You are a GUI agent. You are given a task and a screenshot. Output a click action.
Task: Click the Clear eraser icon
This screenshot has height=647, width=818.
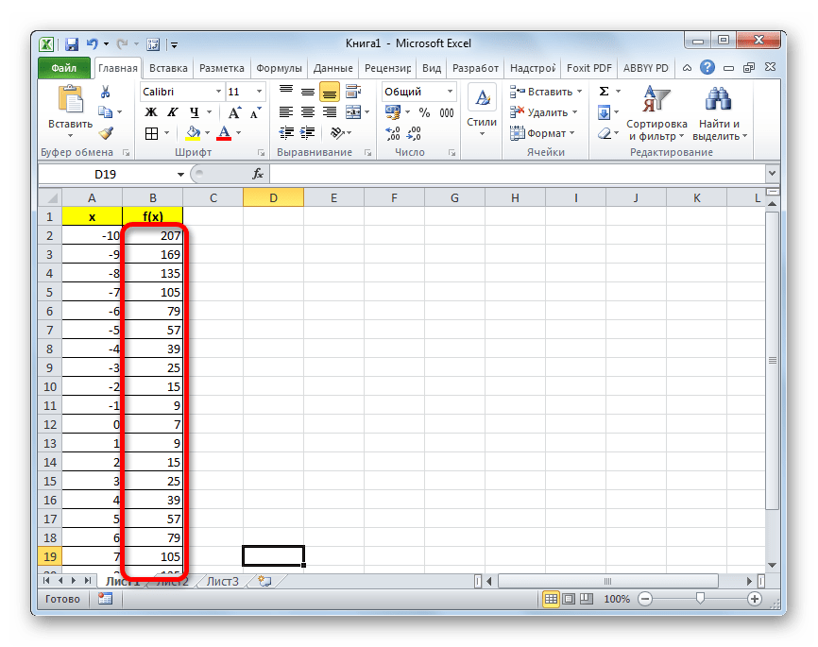(605, 133)
